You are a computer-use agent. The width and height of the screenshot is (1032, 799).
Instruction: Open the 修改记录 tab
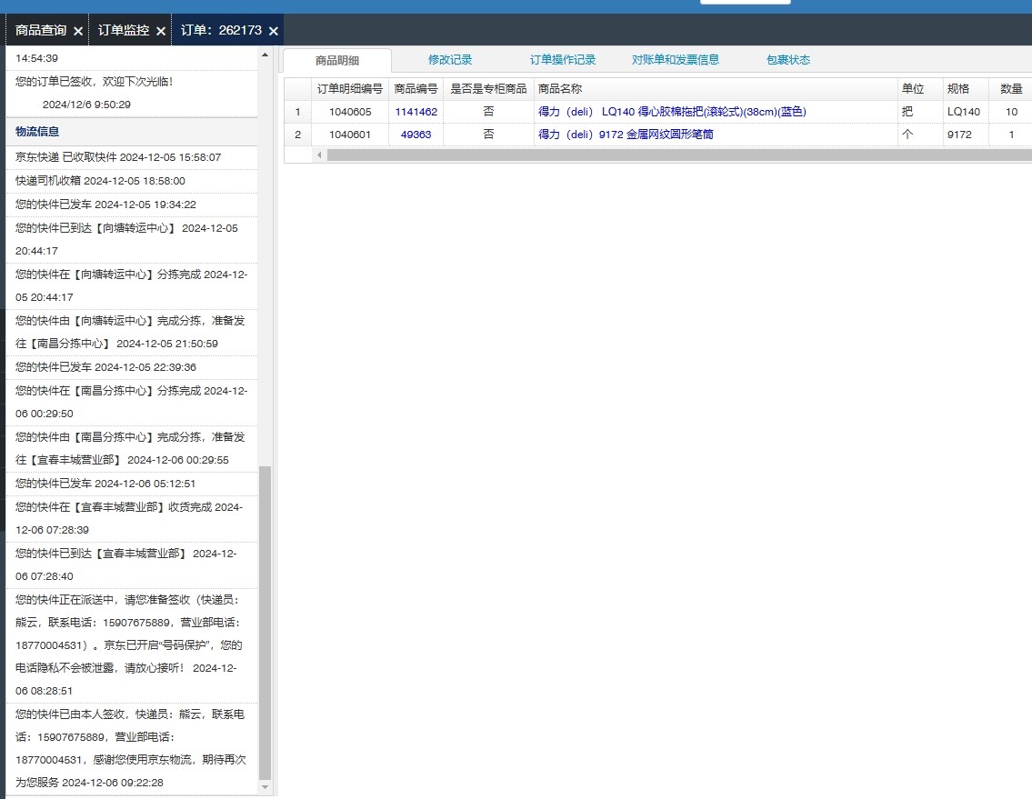[x=450, y=60]
